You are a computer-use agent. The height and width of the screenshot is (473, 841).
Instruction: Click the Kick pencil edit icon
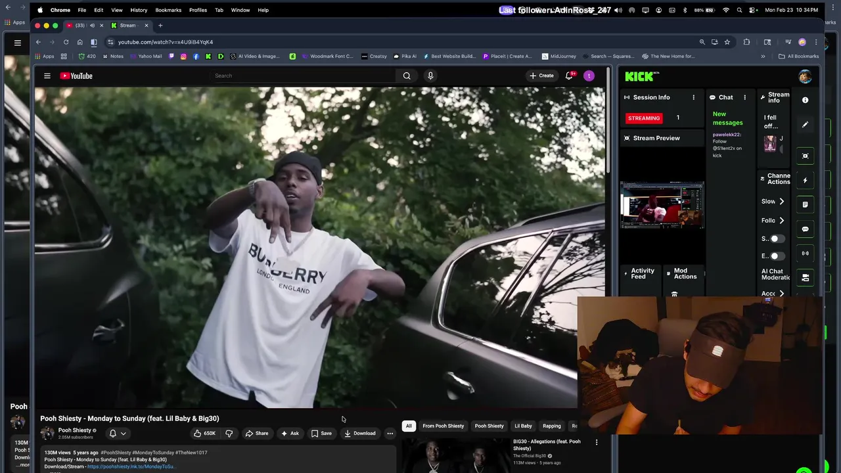pyautogui.click(x=805, y=125)
